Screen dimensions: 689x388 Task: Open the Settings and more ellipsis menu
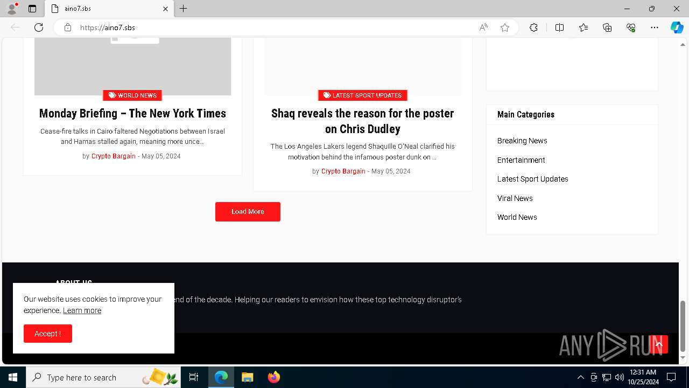(655, 27)
